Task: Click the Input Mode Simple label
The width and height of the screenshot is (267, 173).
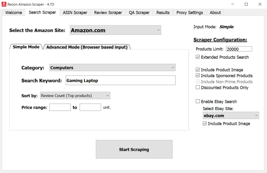Action: (213, 27)
